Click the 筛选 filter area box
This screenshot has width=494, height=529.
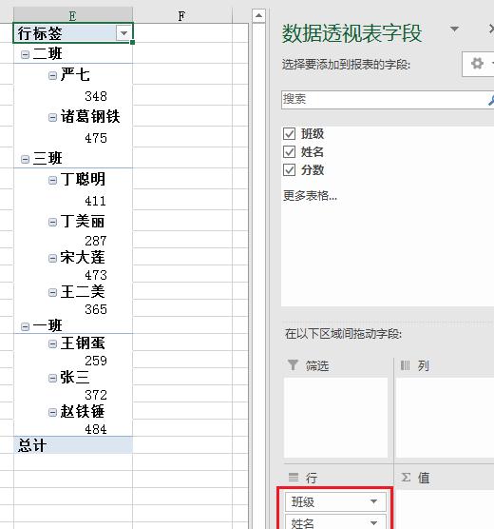336,418
